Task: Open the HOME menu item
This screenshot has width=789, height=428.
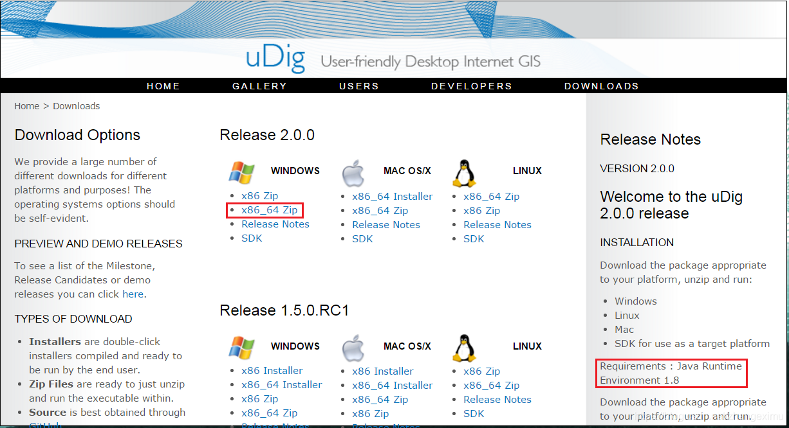Action: (163, 86)
